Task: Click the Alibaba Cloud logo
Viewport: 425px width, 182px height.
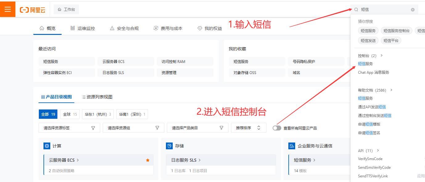Action: point(33,10)
